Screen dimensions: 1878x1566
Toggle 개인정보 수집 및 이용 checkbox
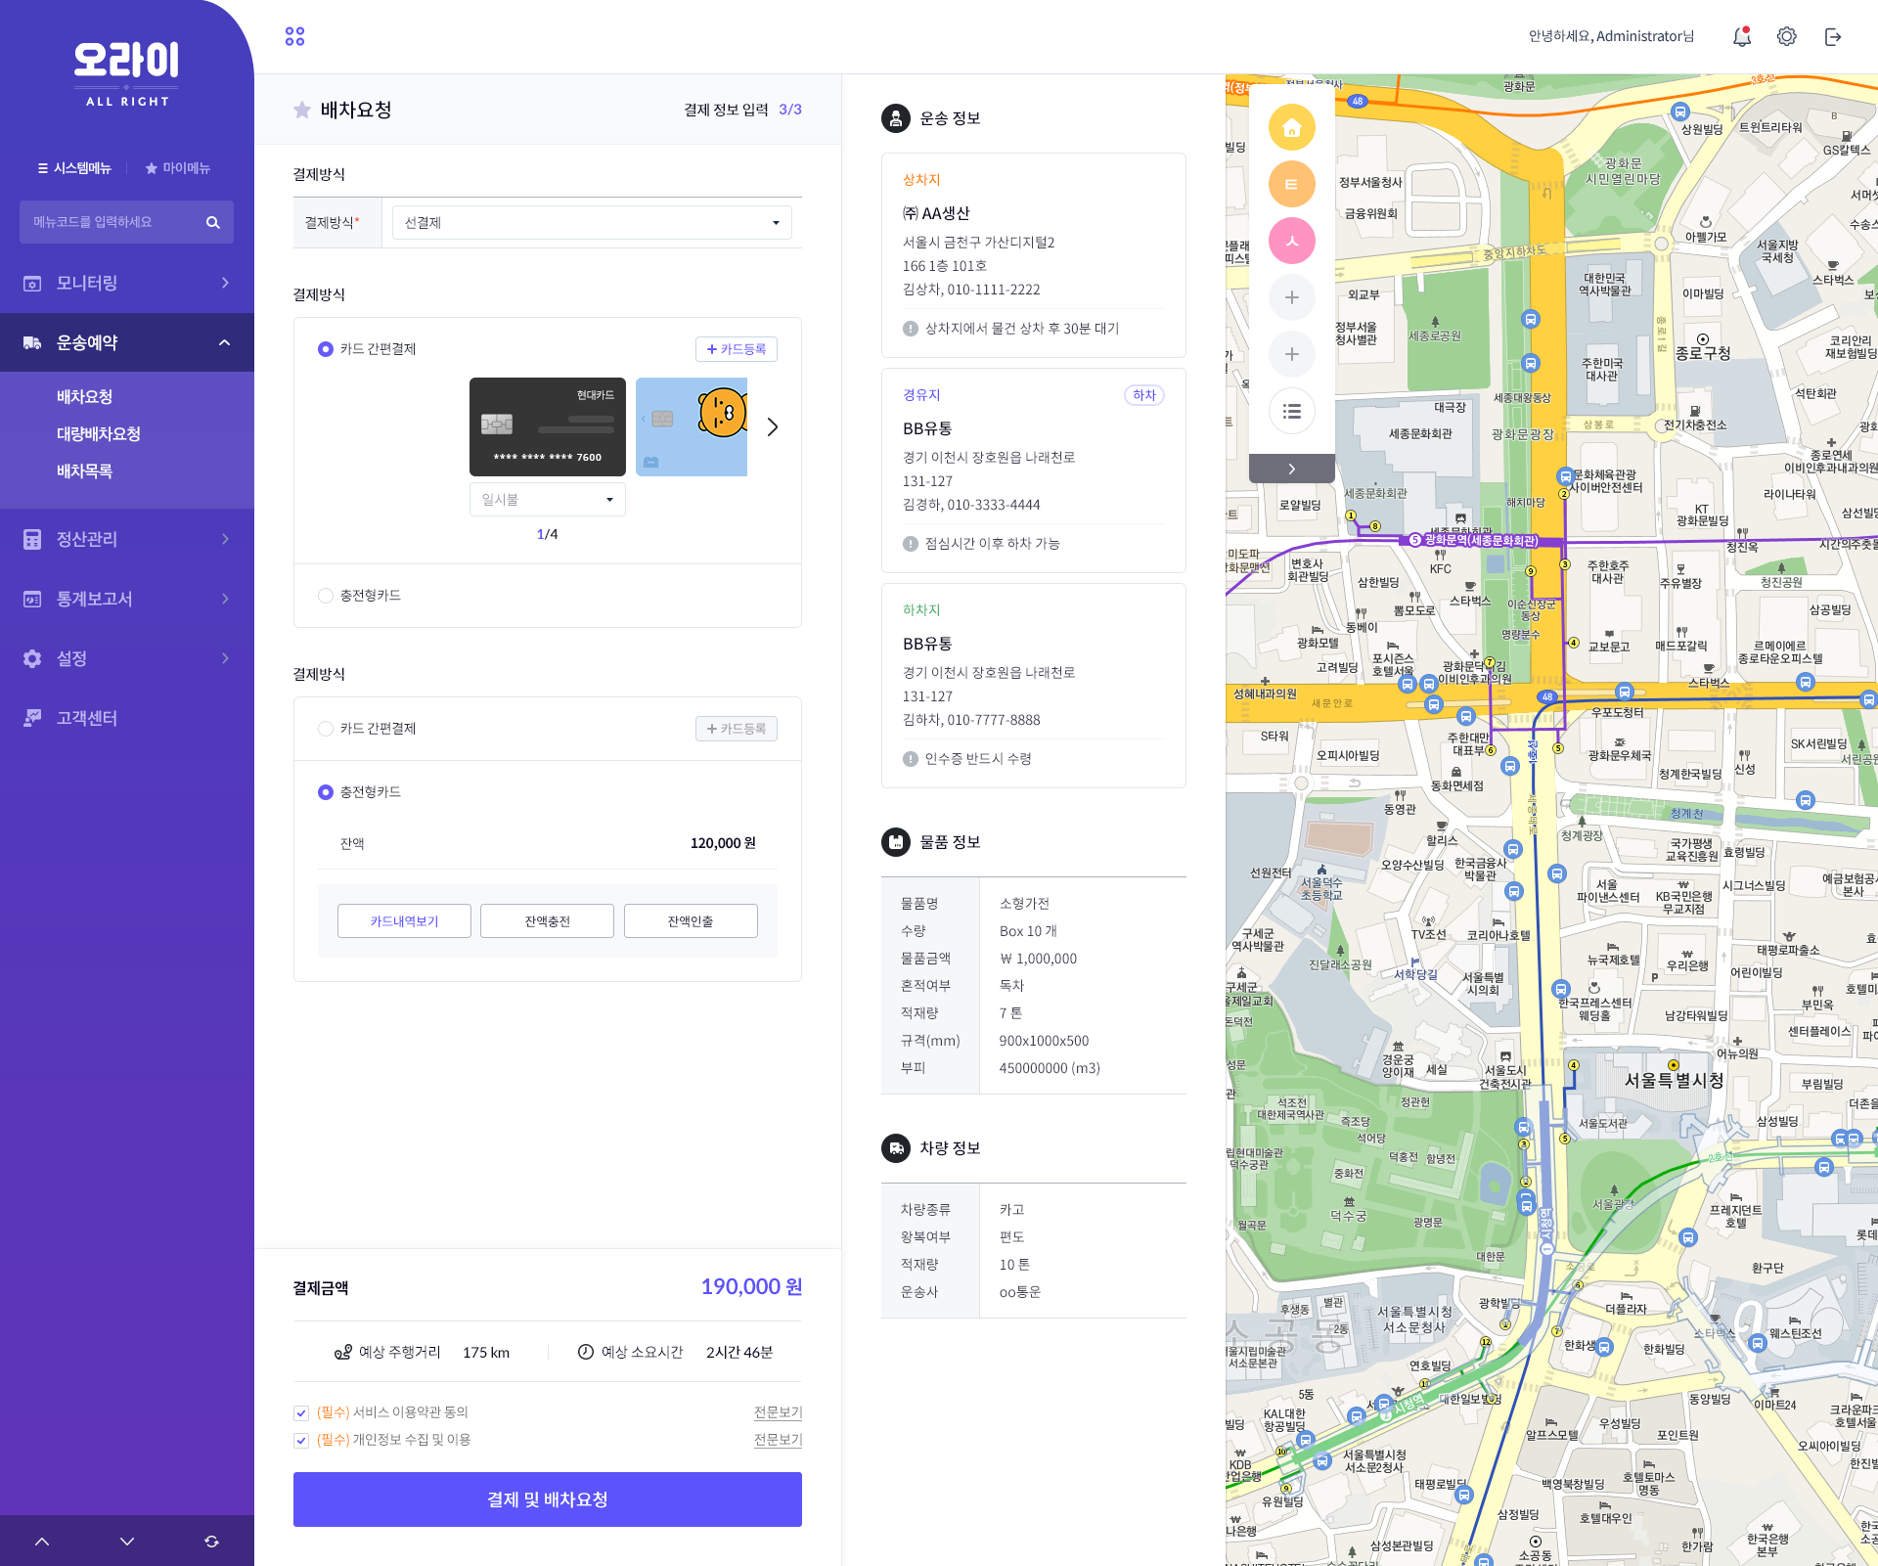(301, 1440)
